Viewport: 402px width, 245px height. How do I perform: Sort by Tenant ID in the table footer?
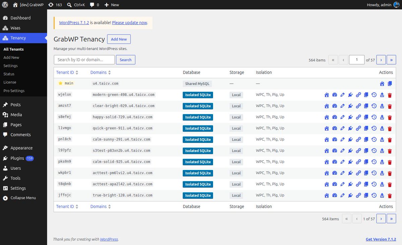tap(67, 207)
